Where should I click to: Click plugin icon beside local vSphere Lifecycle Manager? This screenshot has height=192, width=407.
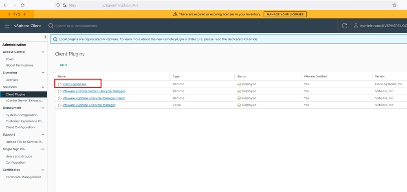pyautogui.click(x=60, y=105)
